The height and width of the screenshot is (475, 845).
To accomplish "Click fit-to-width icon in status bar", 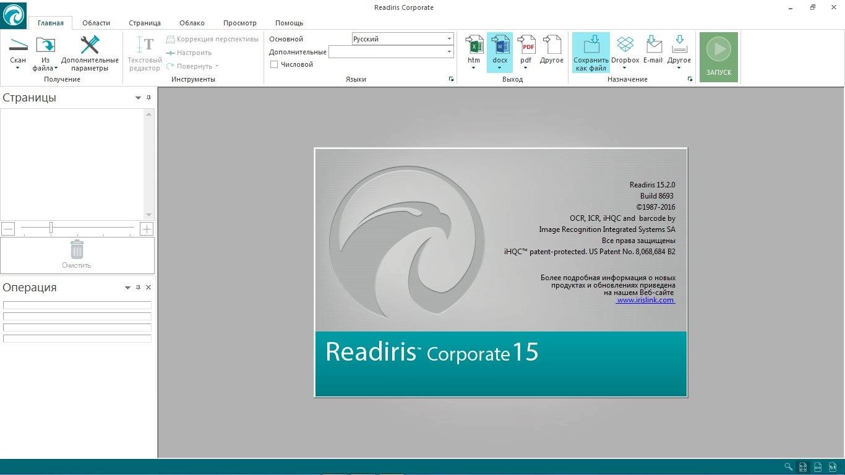I will [818, 467].
